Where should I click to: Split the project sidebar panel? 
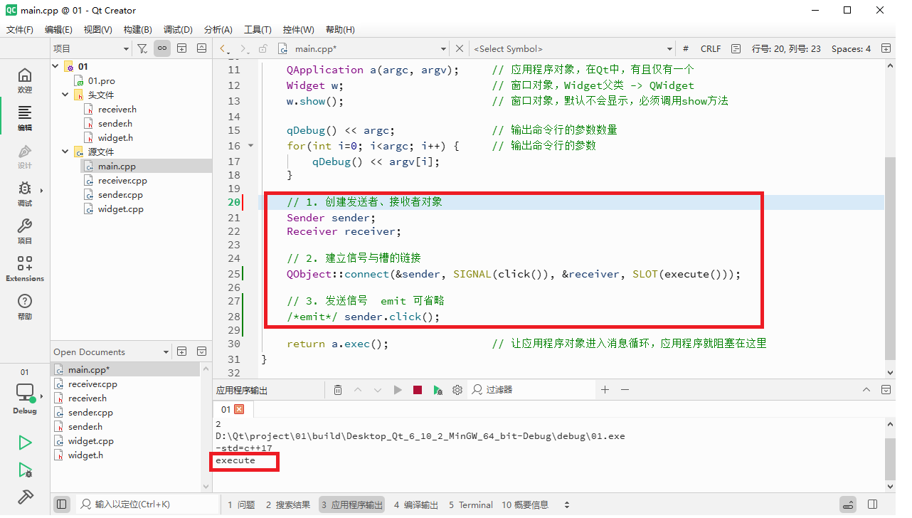click(x=182, y=48)
